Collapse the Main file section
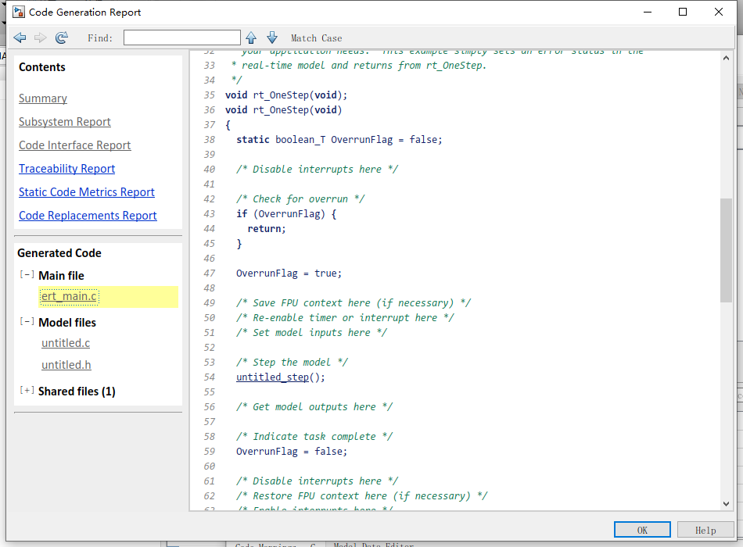The width and height of the screenshot is (743, 547). (x=27, y=275)
